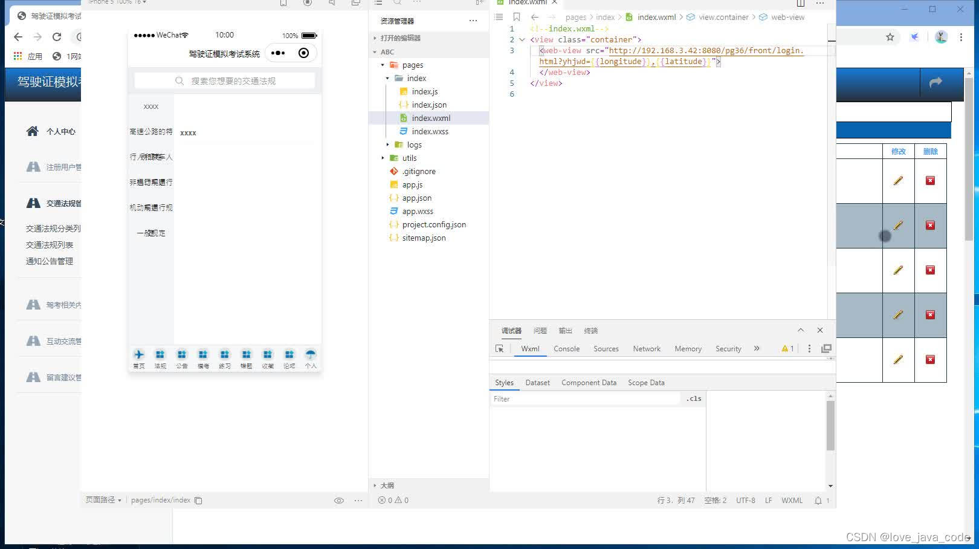Open project.config.json in the file tree

pos(434,225)
